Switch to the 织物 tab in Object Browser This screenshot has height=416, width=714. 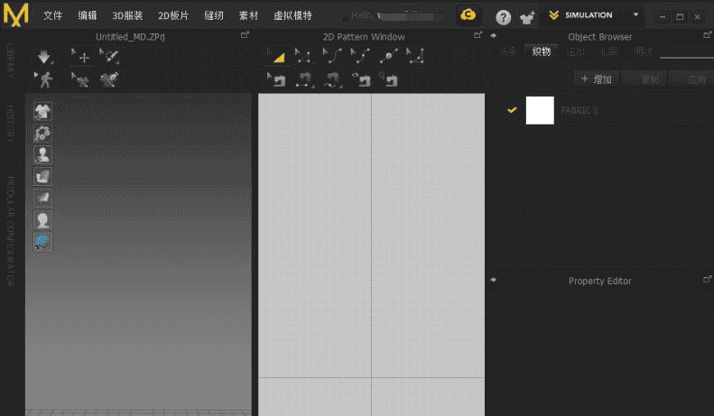point(542,52)
